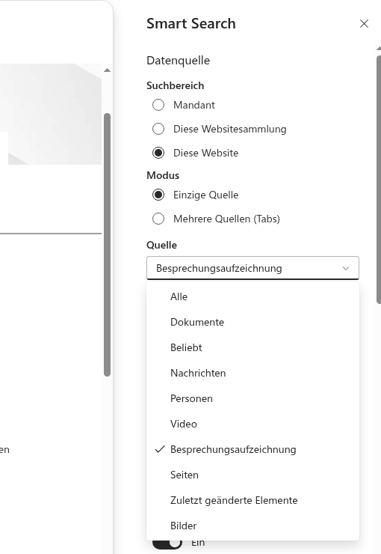Select Video in source list

pos(253,424)
